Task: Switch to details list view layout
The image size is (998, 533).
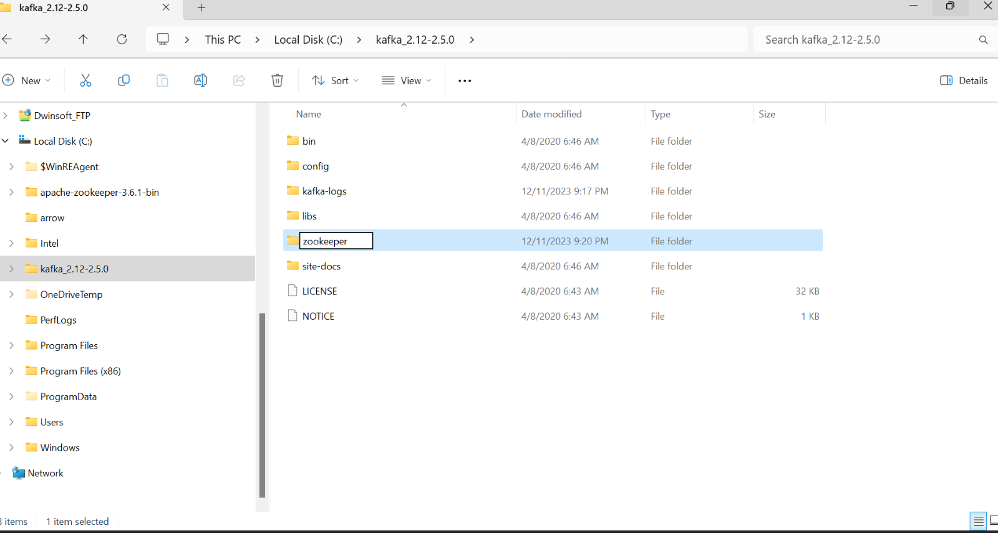Action: click(978, 521)
